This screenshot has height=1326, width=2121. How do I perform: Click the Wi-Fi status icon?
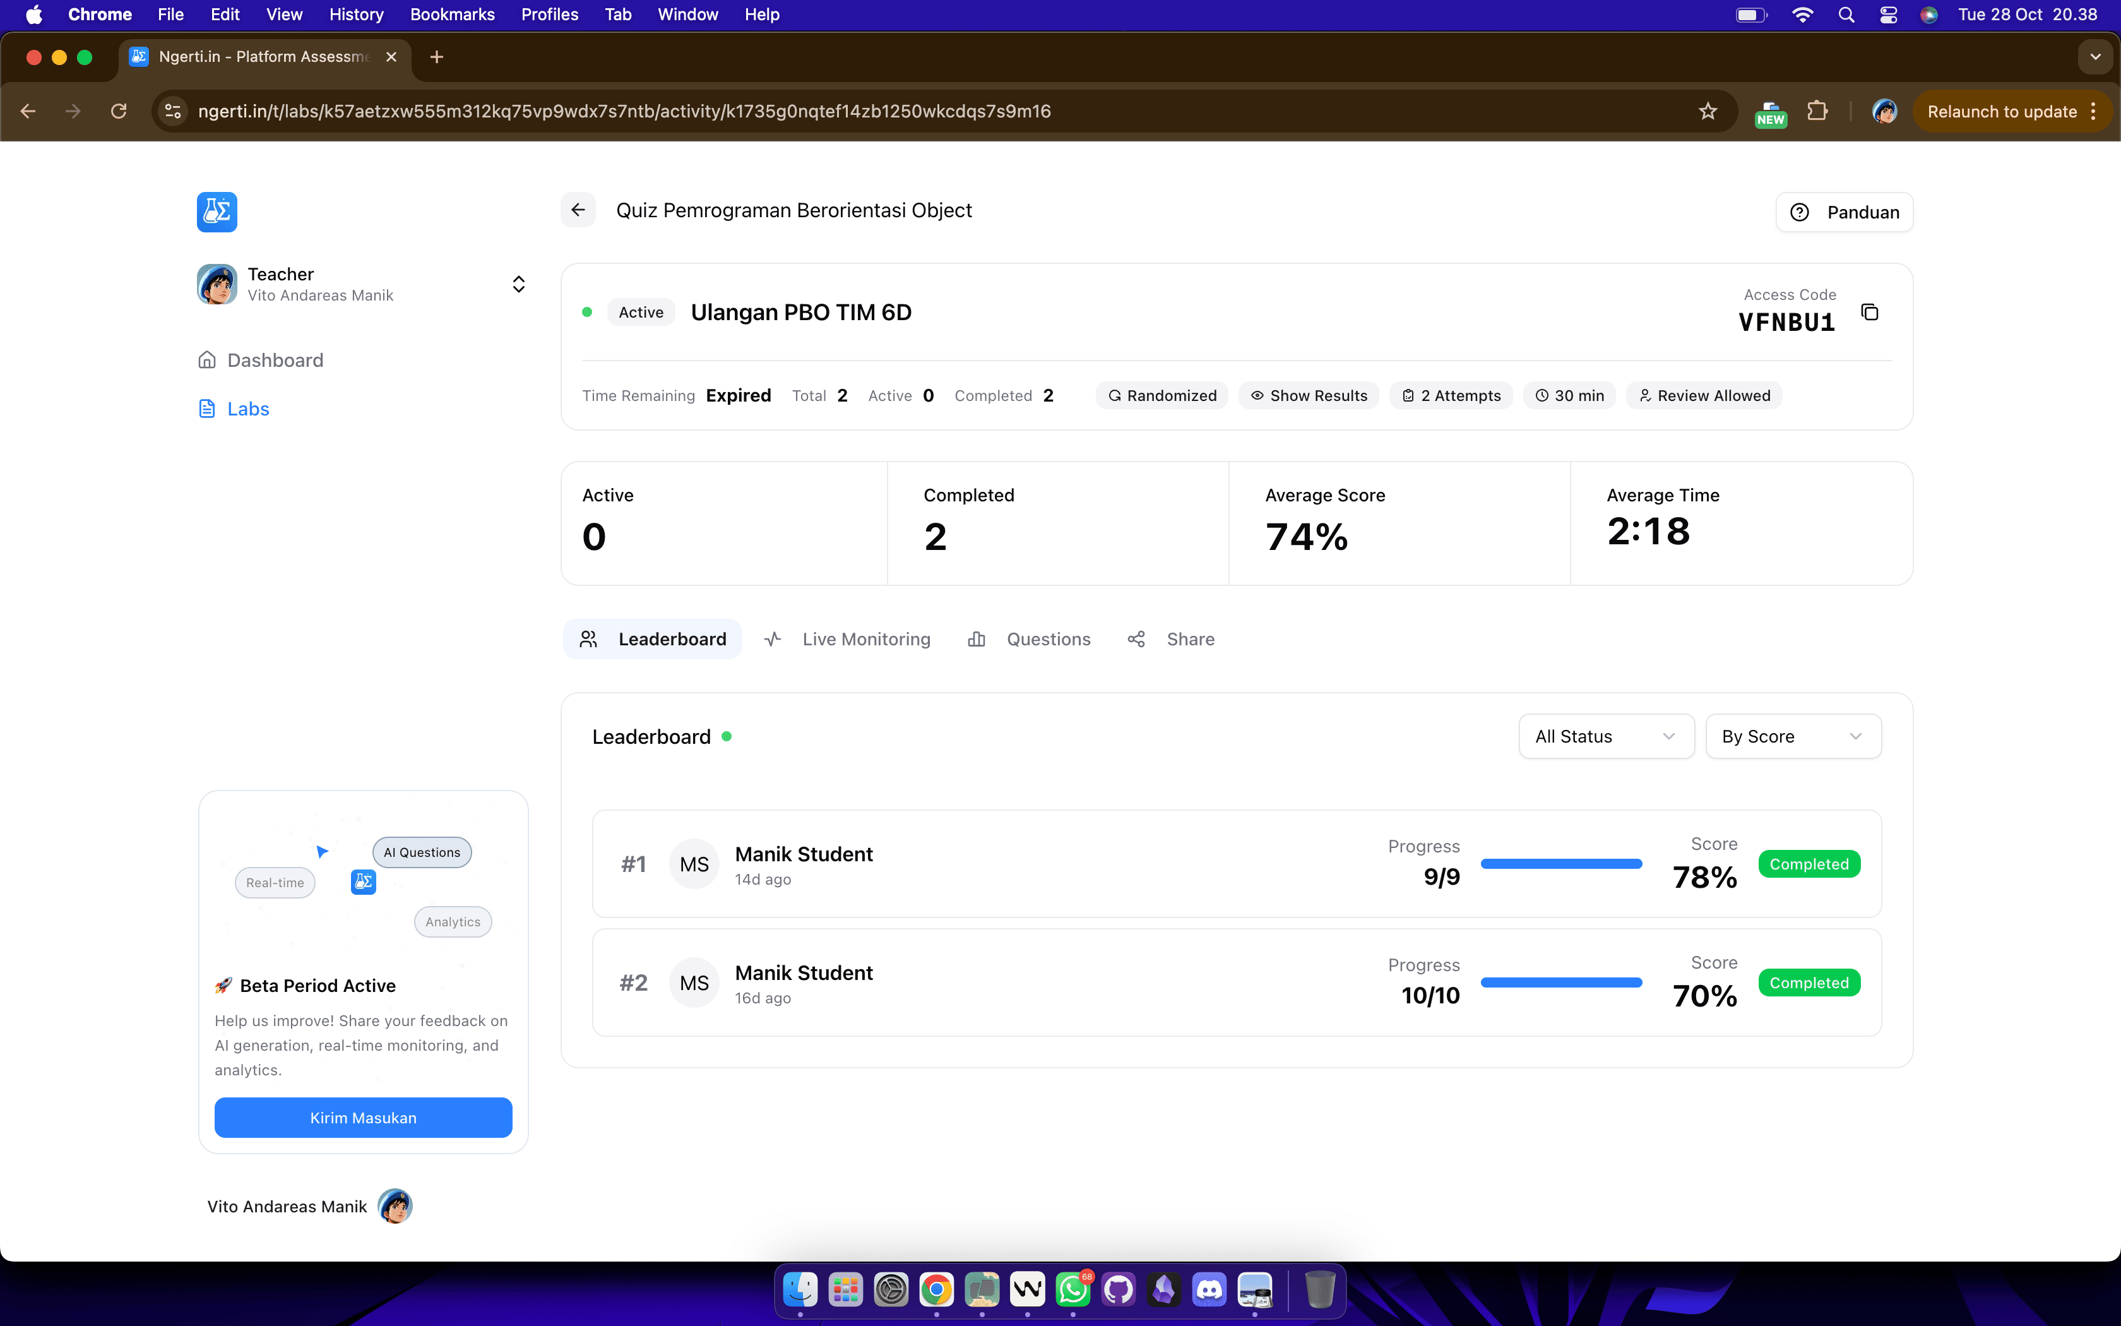(1802, 14)
